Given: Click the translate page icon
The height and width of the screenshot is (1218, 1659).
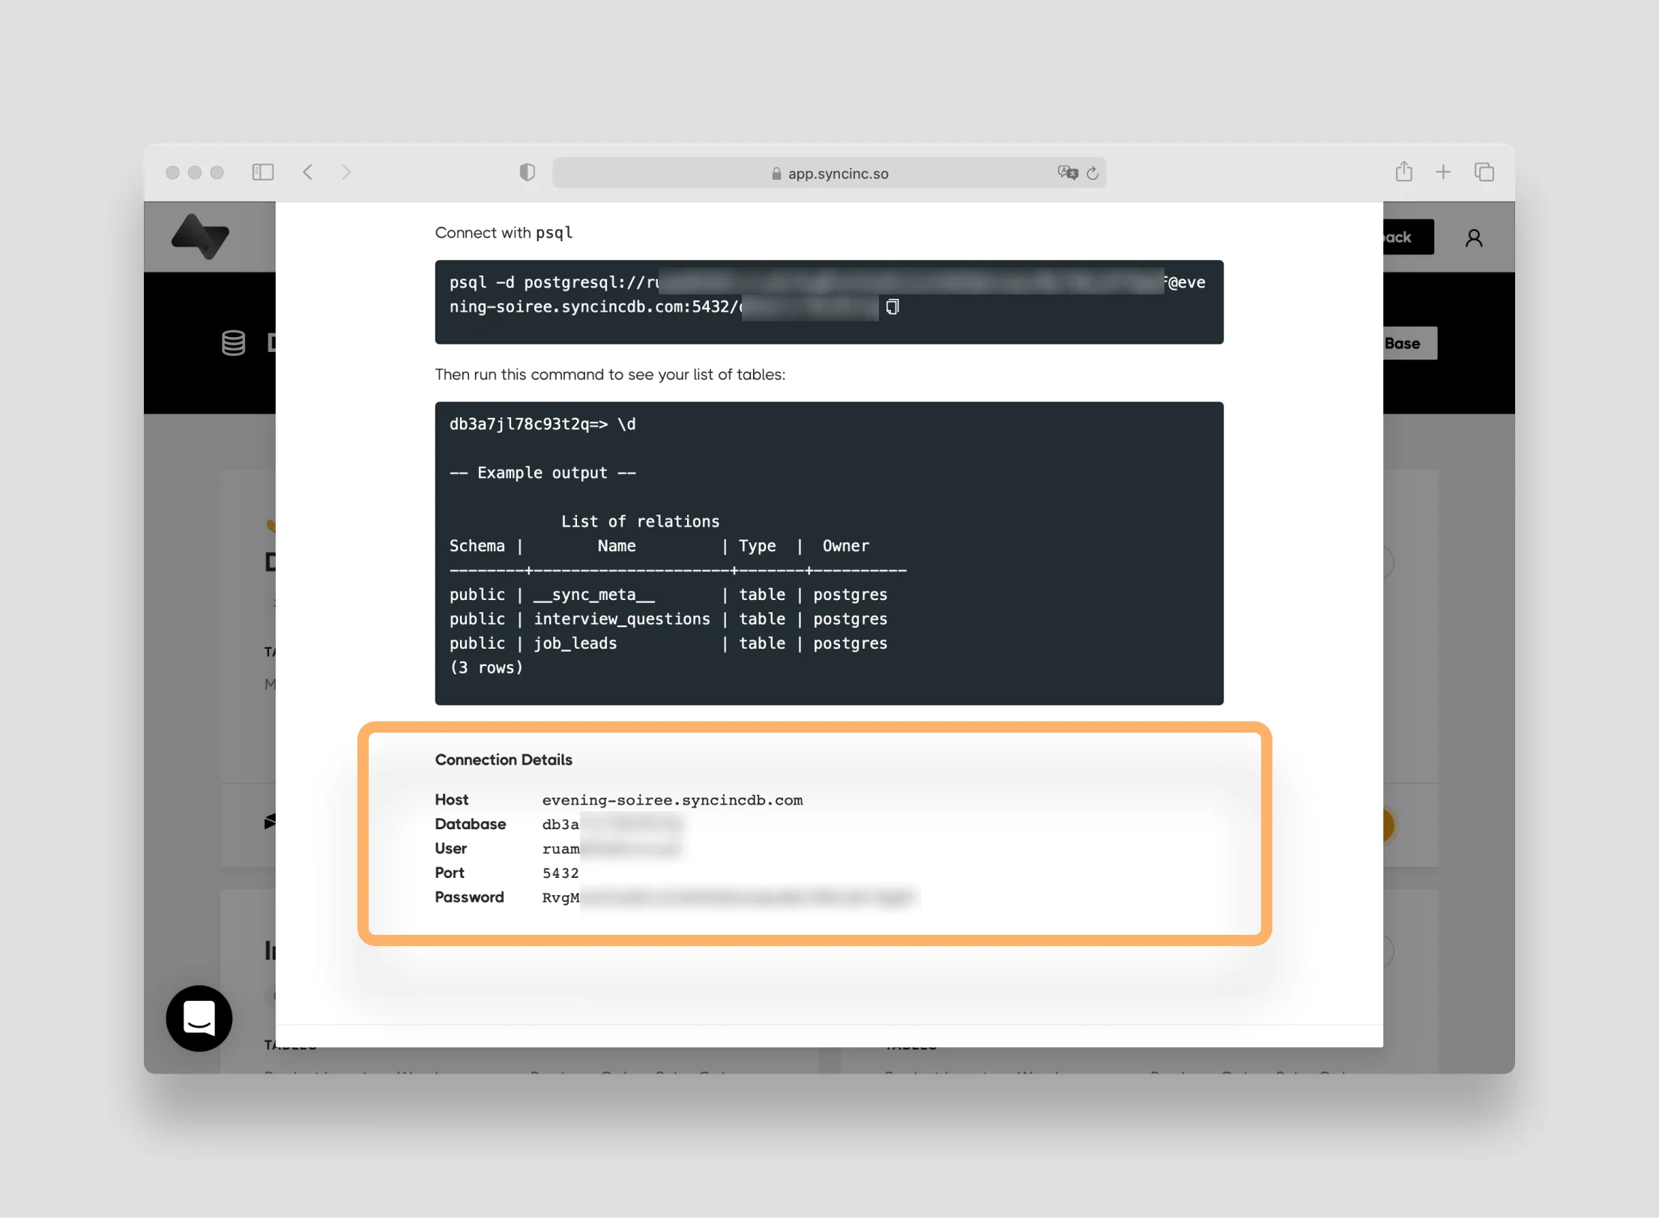Looking at the screenshot, I should tap(1068, 173).
